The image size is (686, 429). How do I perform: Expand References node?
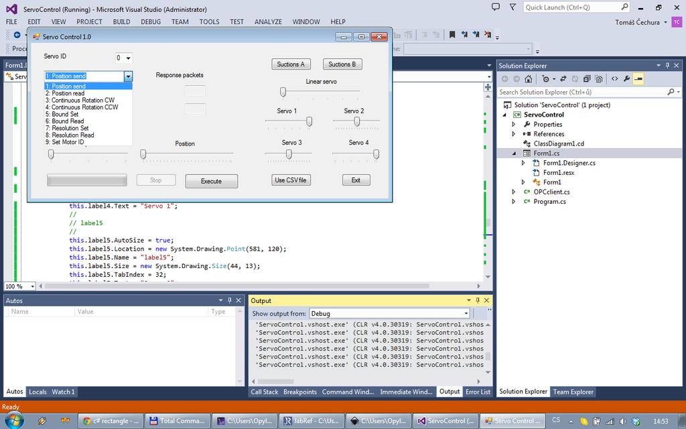(x=514, y=134)
